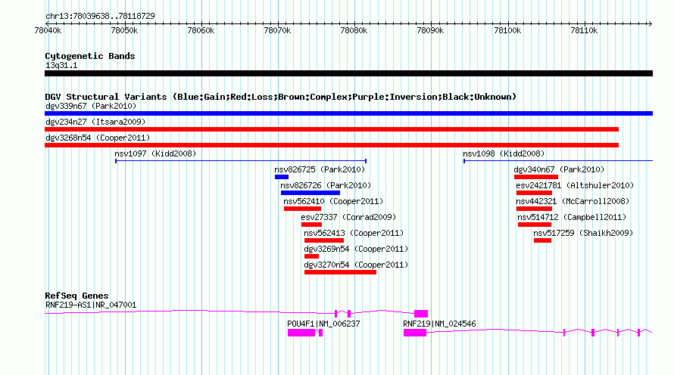Select the nsv826725 small blue bar
Viewport: 674px width, 375px height.
(x=282, y=177)
